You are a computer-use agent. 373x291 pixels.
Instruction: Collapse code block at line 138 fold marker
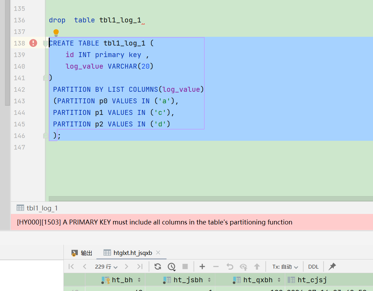[46, 43]
